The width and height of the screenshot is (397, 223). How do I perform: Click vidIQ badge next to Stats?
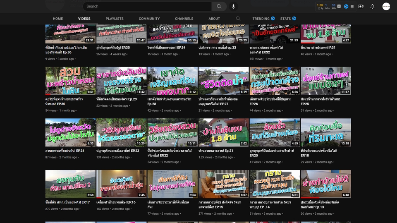click(294, 19)
